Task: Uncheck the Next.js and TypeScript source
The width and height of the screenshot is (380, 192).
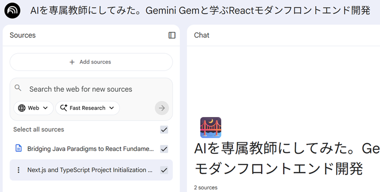Action: pos(164,170)
